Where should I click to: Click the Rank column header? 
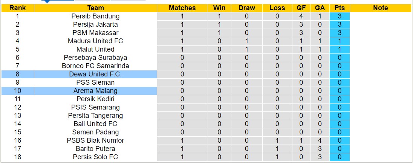click(17, 8)
